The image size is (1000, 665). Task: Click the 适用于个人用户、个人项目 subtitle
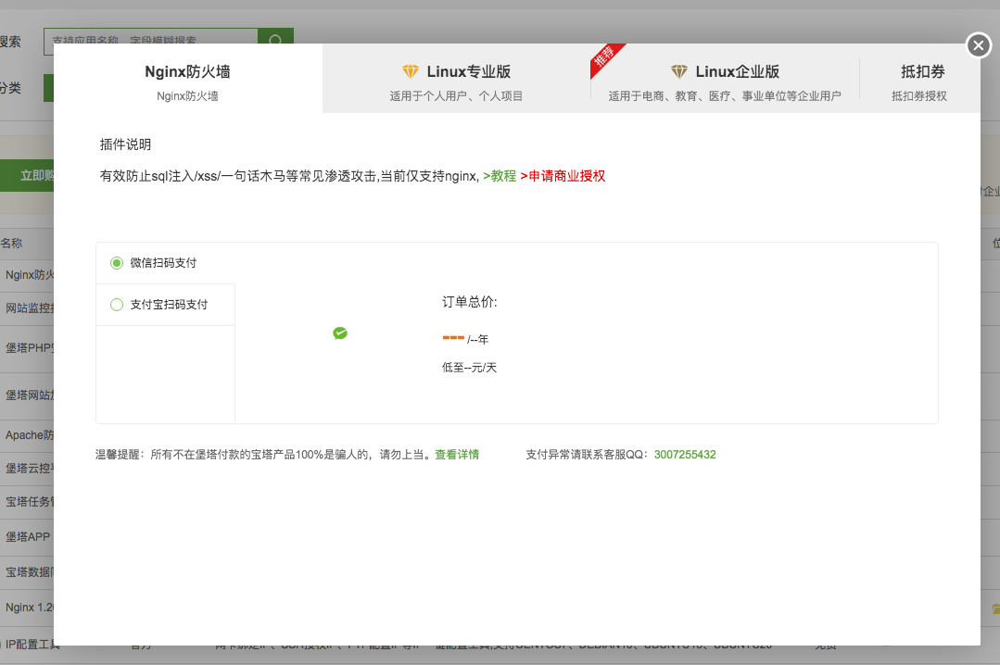coord(456,95)
